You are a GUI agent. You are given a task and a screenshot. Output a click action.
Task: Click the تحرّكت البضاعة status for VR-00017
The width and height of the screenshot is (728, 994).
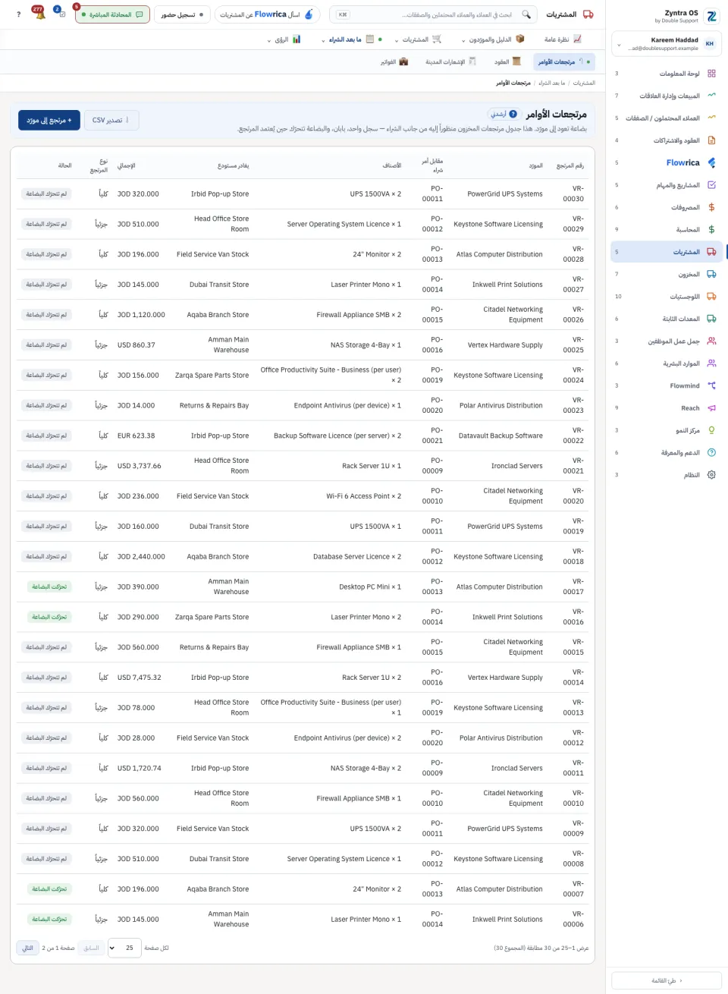[x=49, y=587]
